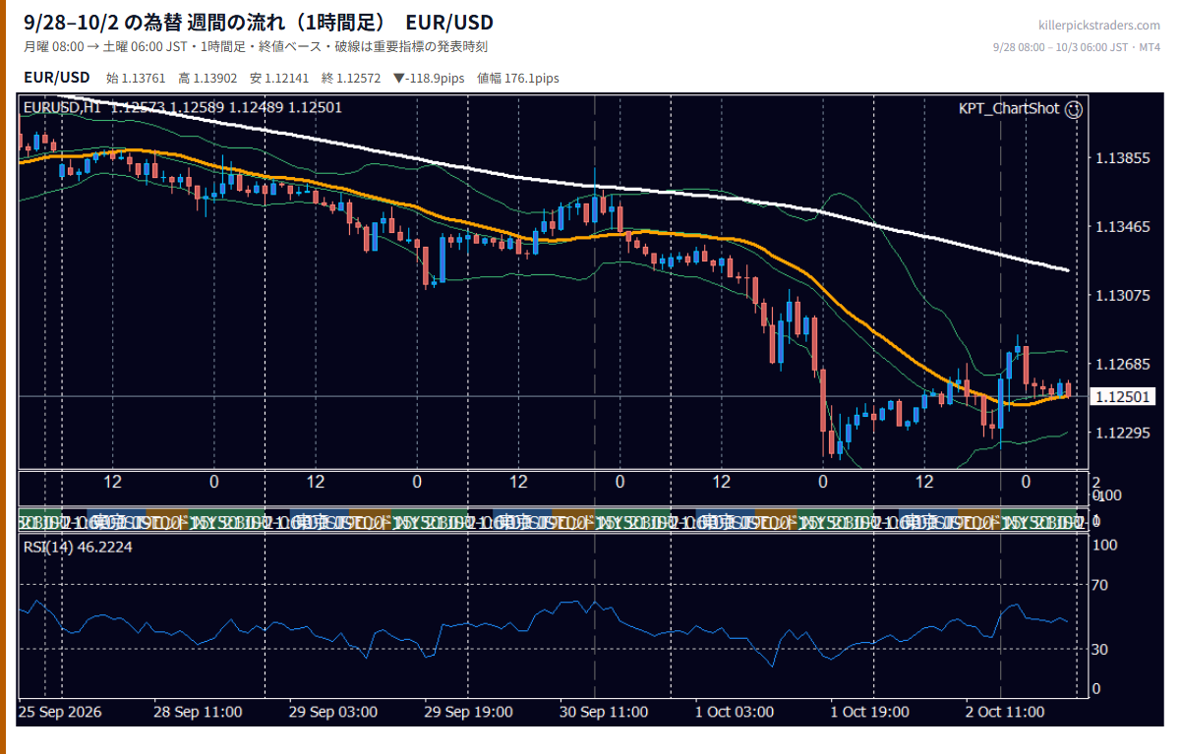Select the open price 始 1.13761
The height and width of the screenshot is (754, 1180).
coord(137,78)
